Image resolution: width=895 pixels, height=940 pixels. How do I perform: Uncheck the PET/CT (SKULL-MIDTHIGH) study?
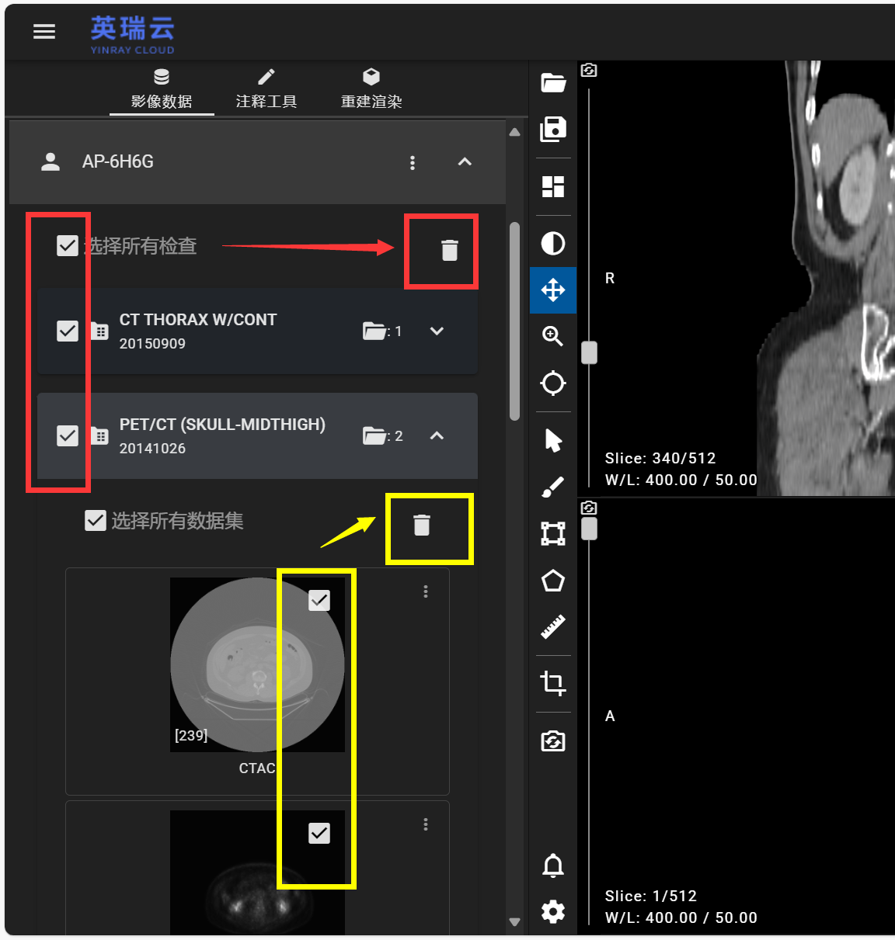coord(68,435)
